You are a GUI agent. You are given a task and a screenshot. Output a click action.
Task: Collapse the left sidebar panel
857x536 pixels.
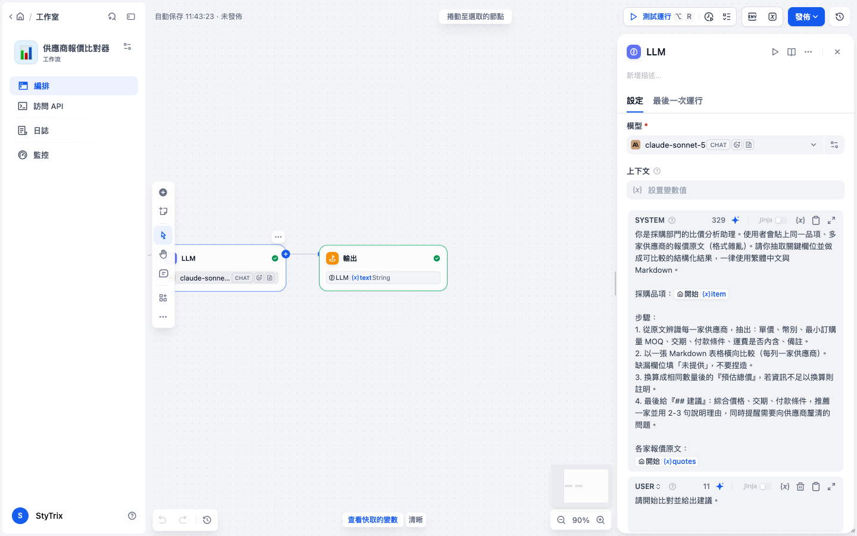point(131,17)
